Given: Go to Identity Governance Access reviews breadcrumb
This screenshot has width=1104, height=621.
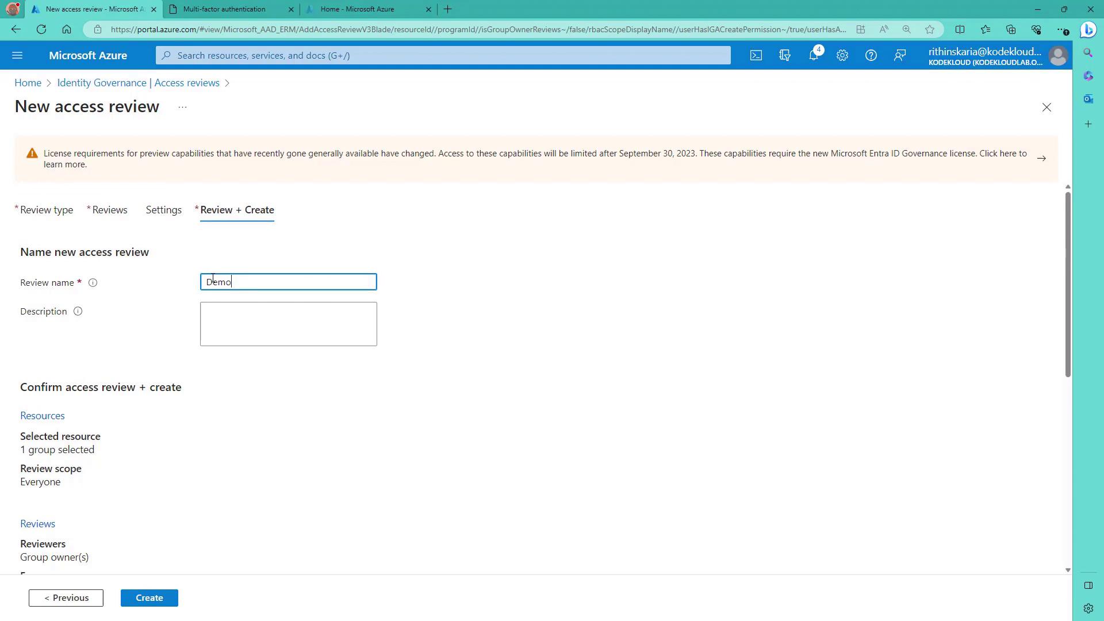Looking at the screenshot, I should point(138,83).
